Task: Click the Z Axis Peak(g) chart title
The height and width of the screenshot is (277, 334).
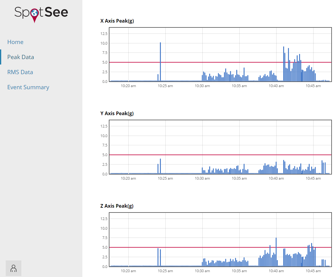Action: tap(117, 206)
